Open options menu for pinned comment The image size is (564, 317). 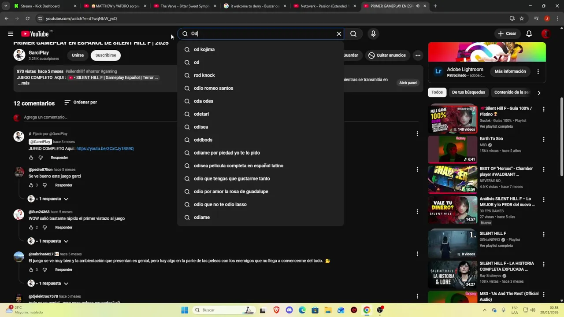(417, 133)
